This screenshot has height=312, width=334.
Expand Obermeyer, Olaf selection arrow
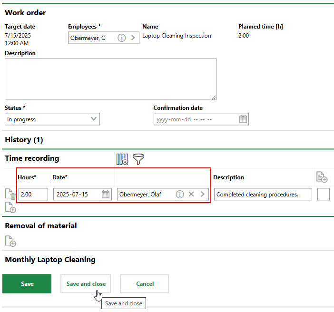pyautogui.click(x=202, y=194)
